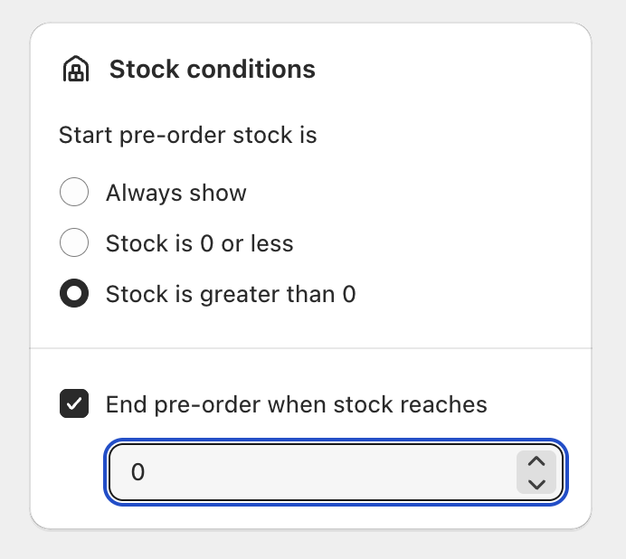Image resolution: width=626 pixels, height=559 pixels.
Task: Click the empty middle of stock number field
Action: coord(326,472)
